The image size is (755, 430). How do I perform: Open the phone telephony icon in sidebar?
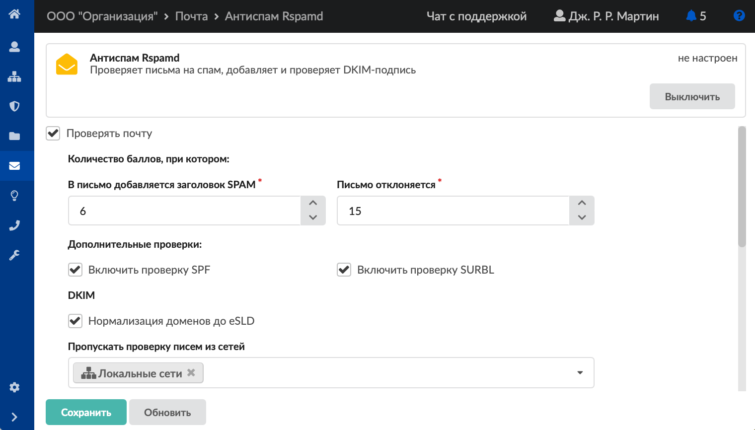(14, 225)
